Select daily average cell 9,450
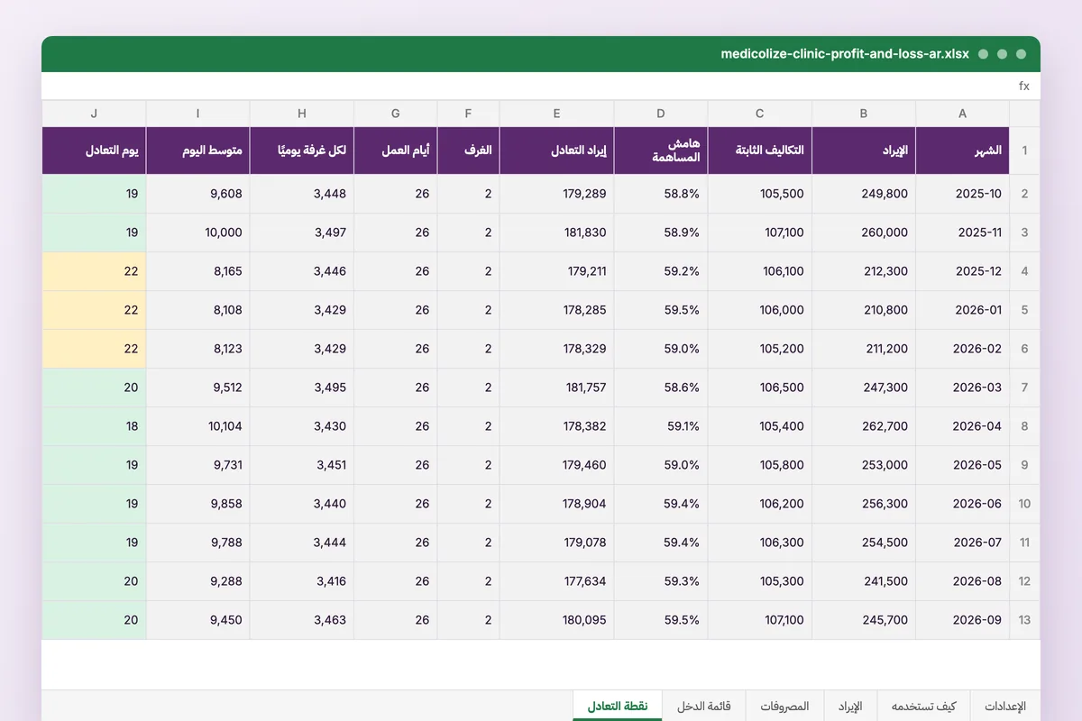Image resolution: width=1082 pixels, height=721 pixels. pyautogui.click(x=198, y=620)
